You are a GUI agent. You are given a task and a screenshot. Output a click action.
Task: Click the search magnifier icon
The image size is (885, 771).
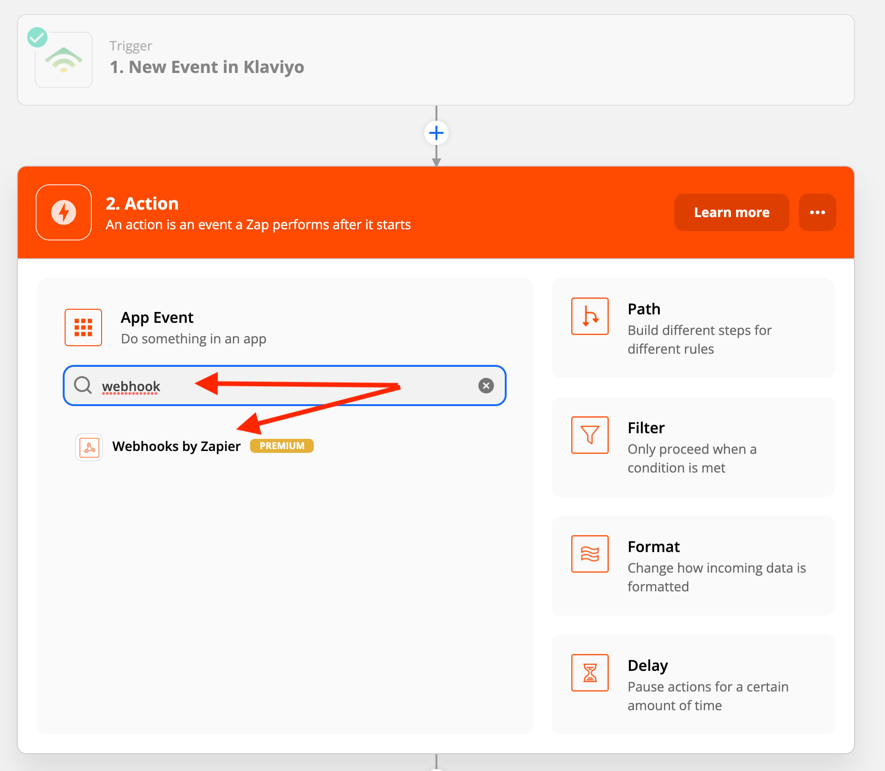click(83, 385)
